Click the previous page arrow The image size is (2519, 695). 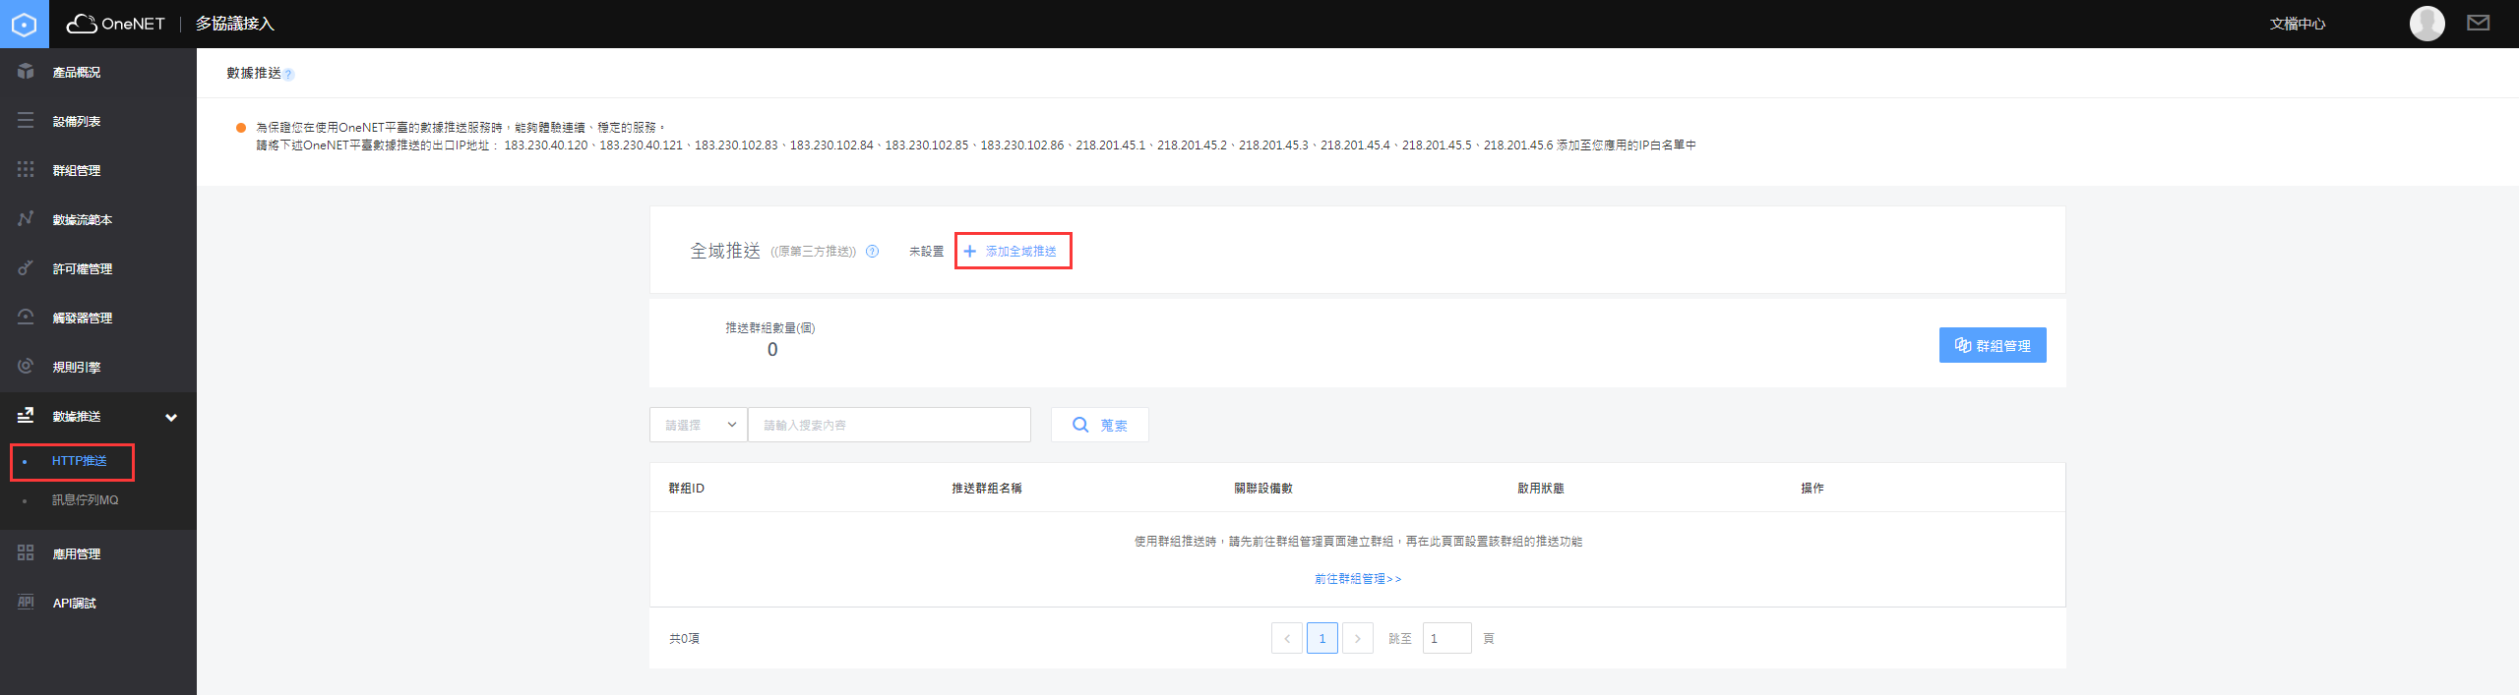tap(1287, 638)
